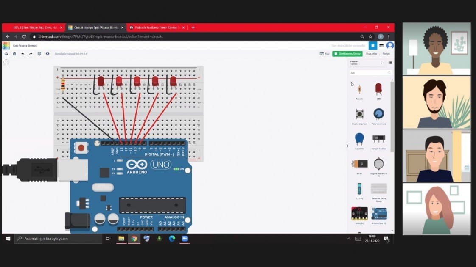Screen dimensions: 476x267
Task: Click the rotate tool icon in toolbar
Action: click(x=6, y=54)
